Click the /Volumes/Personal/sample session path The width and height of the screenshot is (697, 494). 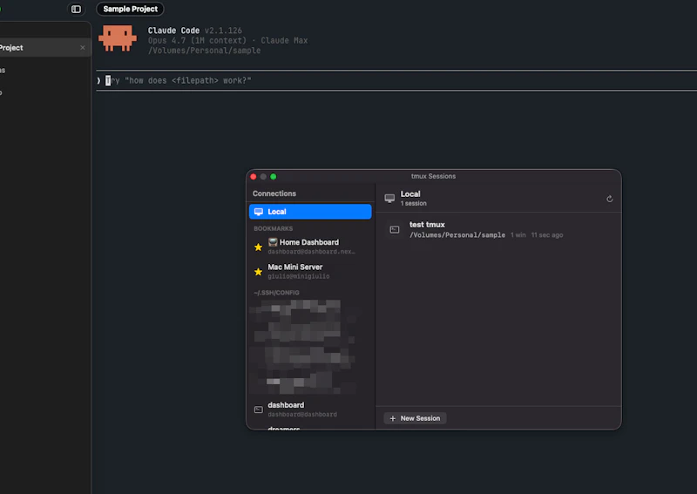click(457, 234)
